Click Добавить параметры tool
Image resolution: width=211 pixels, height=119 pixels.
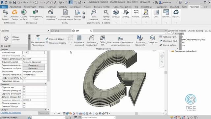tap(92, 40)
